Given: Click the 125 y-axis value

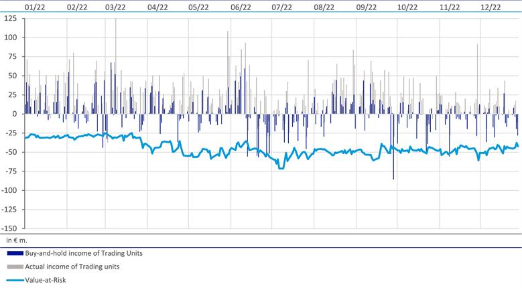Looking at the screenshot, I should 10,18.
